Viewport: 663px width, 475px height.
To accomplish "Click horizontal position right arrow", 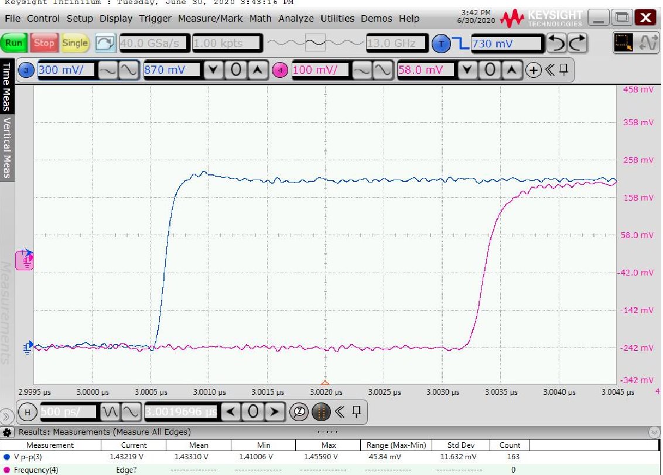I will point(275,412).
